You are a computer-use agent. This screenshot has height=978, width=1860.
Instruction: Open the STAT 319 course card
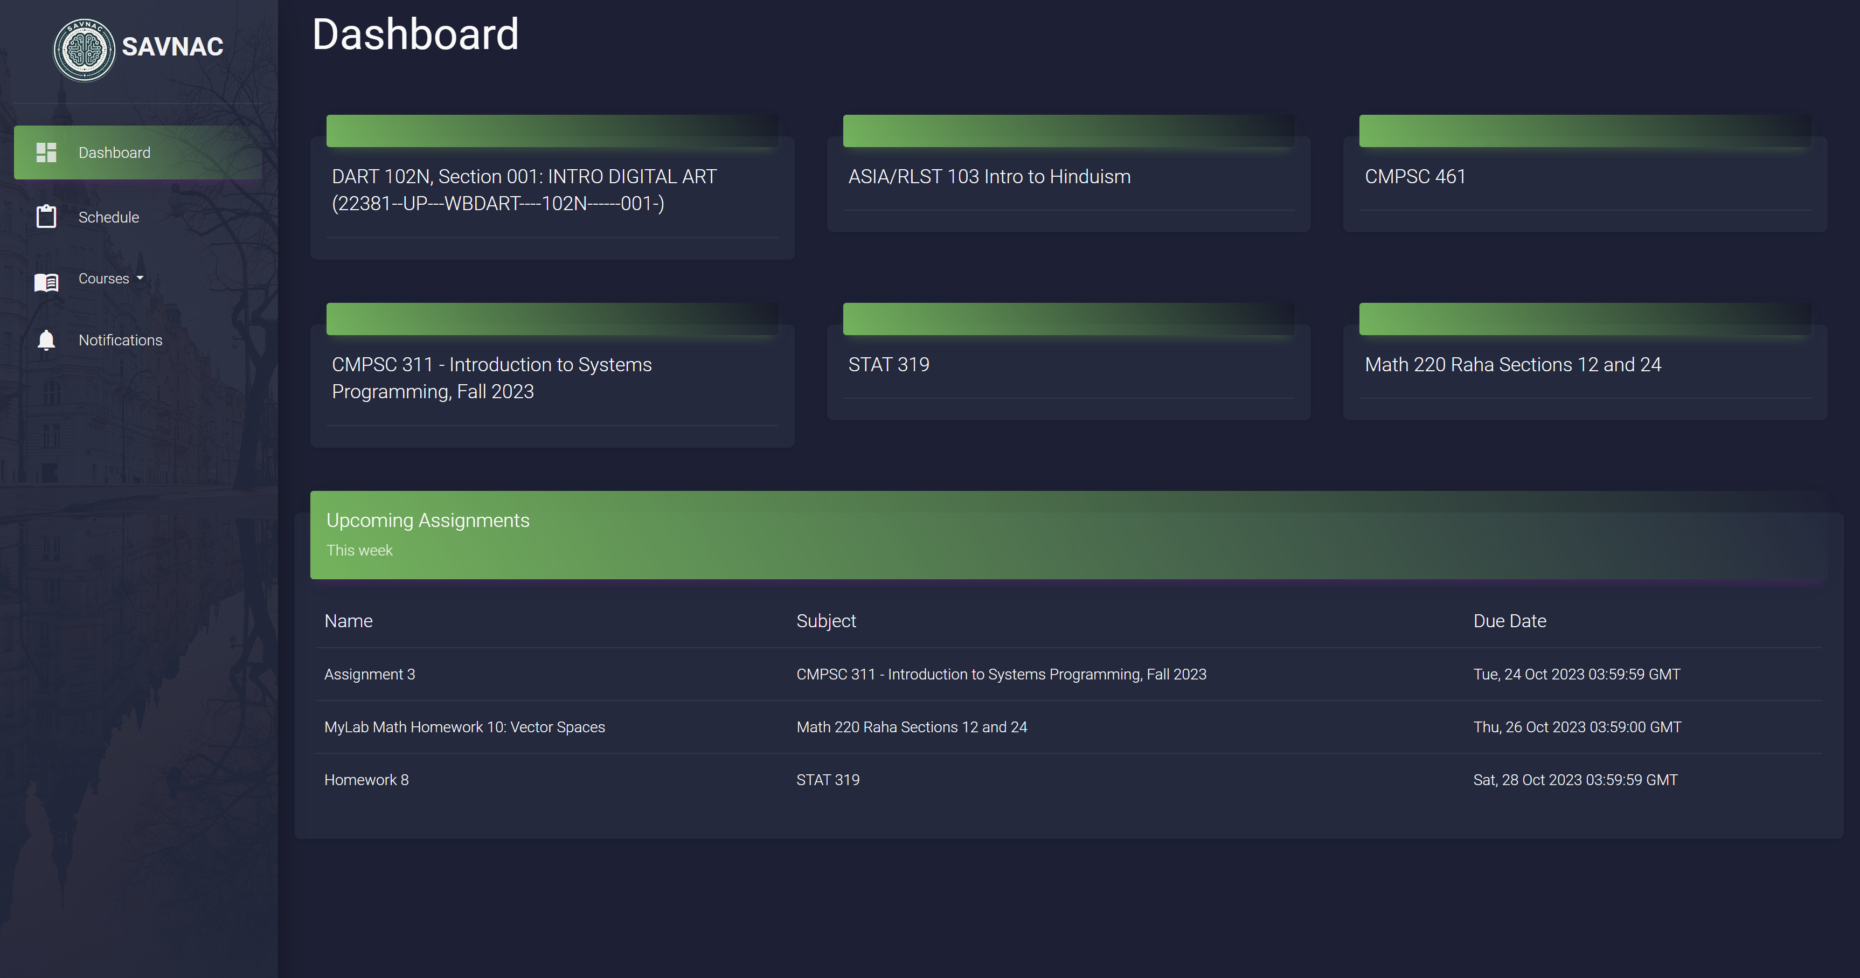[888, 365]
